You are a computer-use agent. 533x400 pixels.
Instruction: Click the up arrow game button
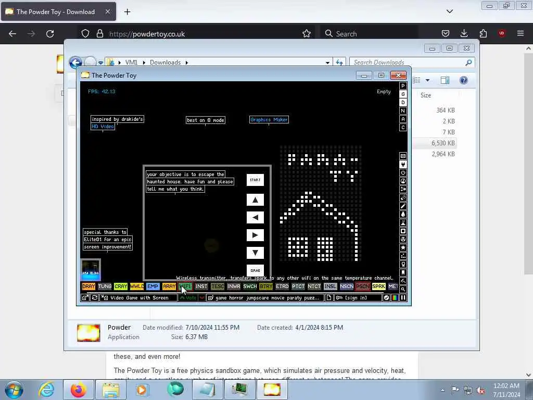[255, 200]
